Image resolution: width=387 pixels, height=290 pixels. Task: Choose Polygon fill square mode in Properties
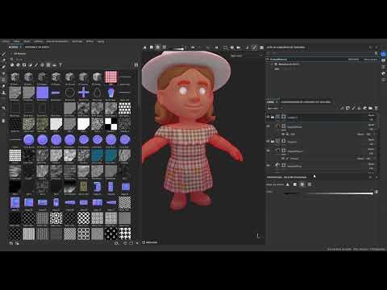coord(295,184)
